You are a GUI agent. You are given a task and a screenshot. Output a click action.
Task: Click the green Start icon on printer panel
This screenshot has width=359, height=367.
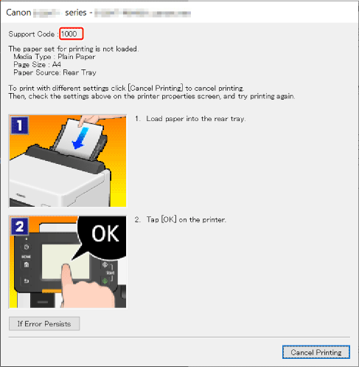click(x=105, y=281)
